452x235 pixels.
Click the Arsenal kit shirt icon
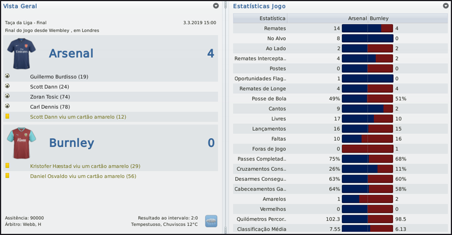21,54
